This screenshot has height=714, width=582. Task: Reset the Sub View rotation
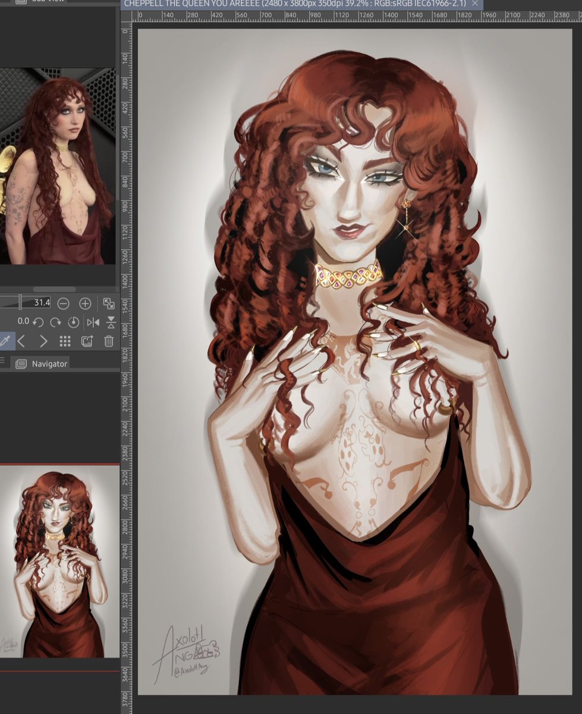pyautogui.click(x=74, y=322)
